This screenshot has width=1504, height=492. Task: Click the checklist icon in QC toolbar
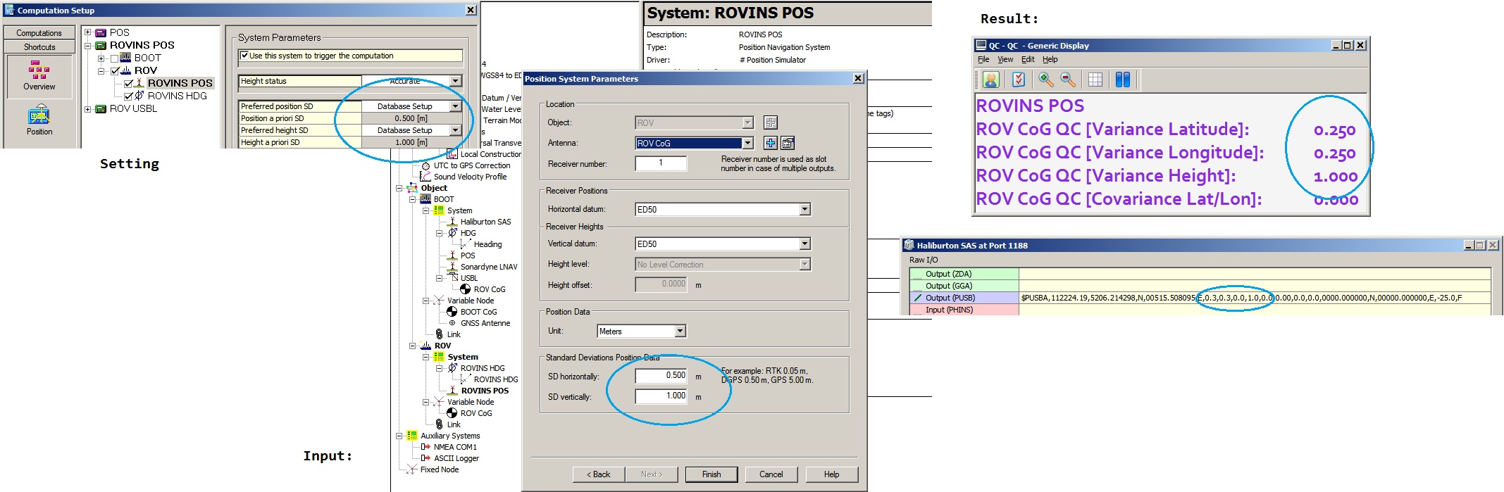[1019, 80]
